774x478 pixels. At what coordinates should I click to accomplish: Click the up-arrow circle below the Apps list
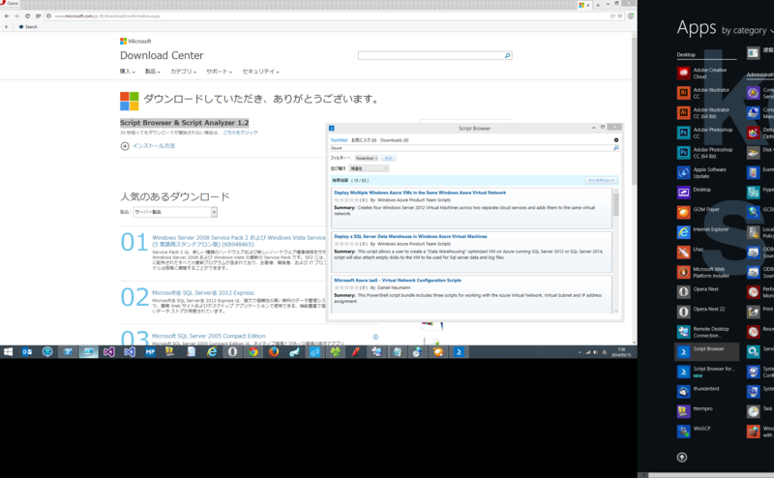click(x=682, y=458)
